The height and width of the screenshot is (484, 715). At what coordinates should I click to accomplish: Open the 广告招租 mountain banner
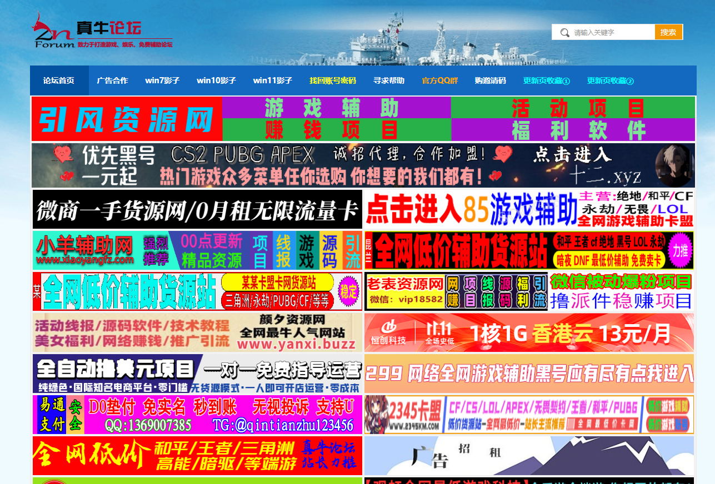[x=529, y=456]
